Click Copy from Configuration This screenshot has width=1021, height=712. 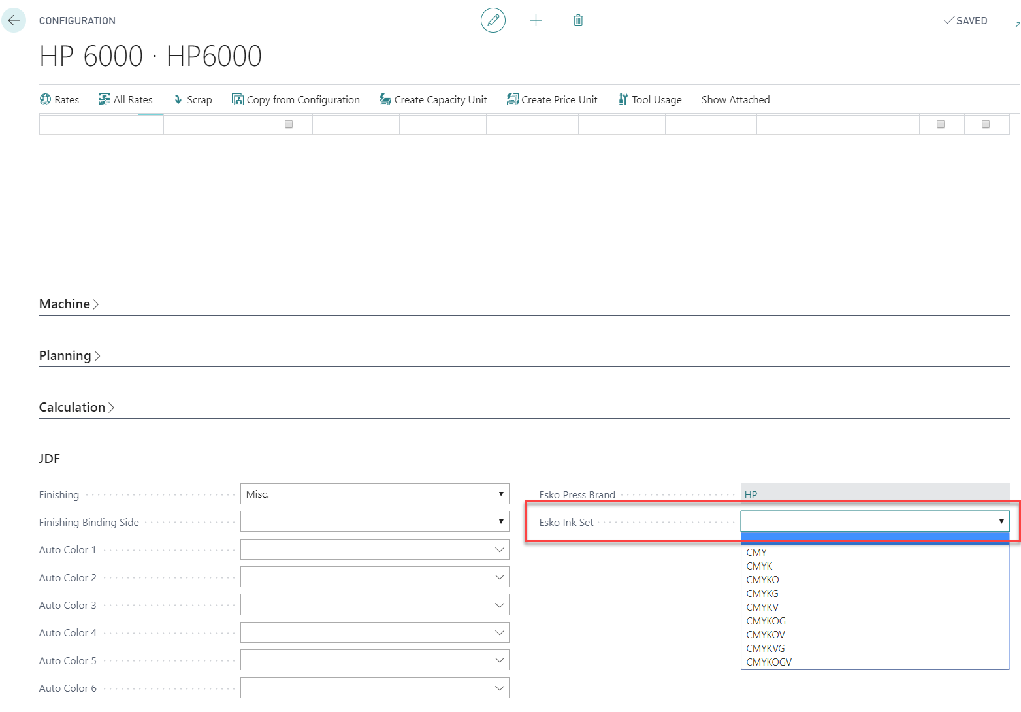tap(296, 99)
